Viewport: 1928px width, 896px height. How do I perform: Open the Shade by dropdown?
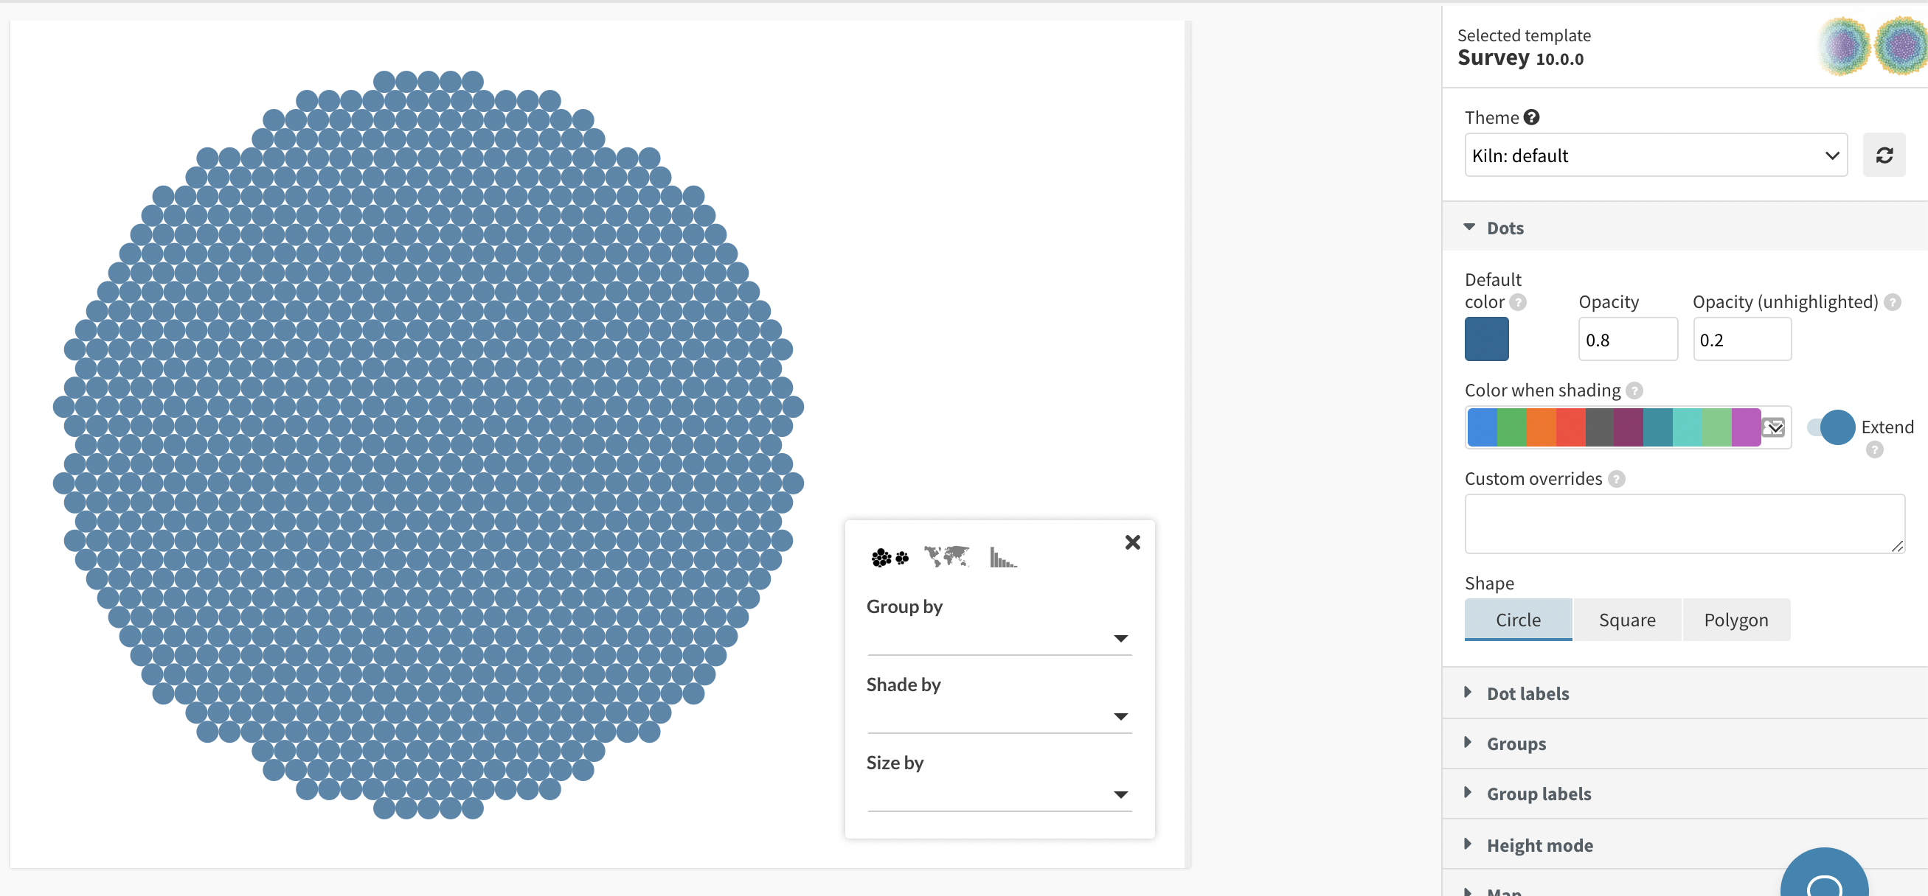pyautogui.click(x=999, y=715)
